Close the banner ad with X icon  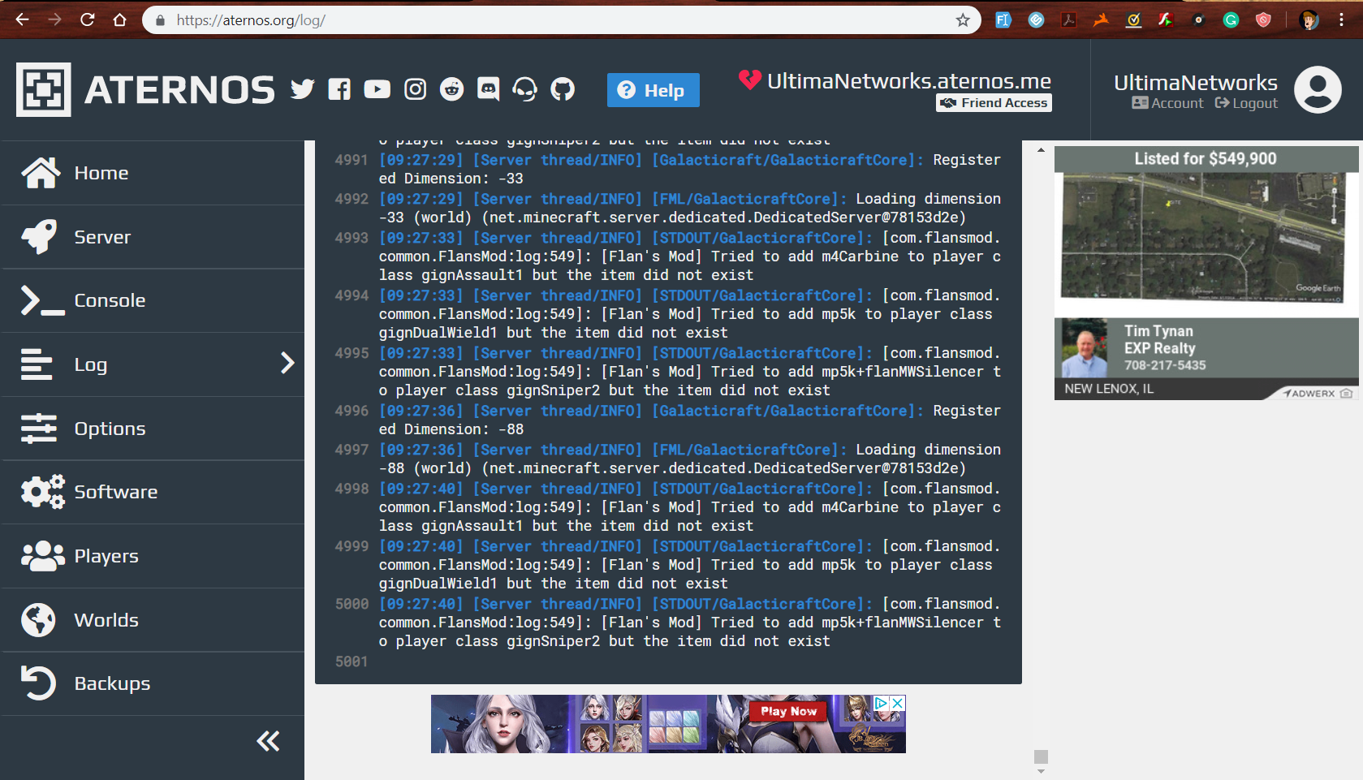click(x=898, y=703)
